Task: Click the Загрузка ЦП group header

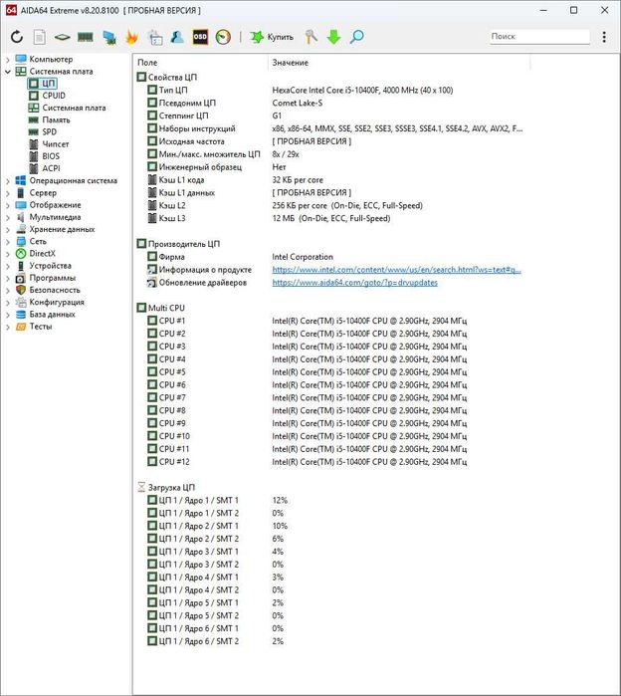Action: pos(166,487)
